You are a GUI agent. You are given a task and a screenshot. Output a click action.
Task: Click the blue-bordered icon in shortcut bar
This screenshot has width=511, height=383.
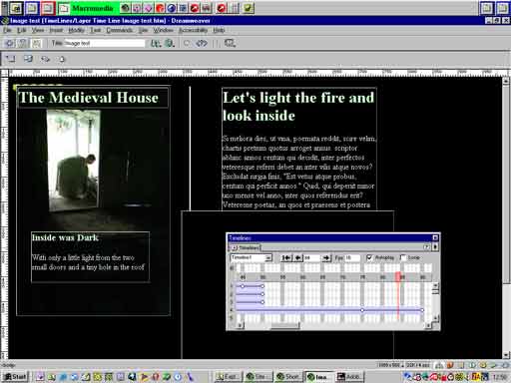click(32, 8)
